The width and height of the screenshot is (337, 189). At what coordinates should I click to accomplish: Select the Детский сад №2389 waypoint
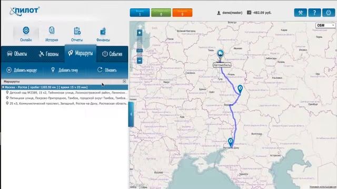click(x=67, y=92)
